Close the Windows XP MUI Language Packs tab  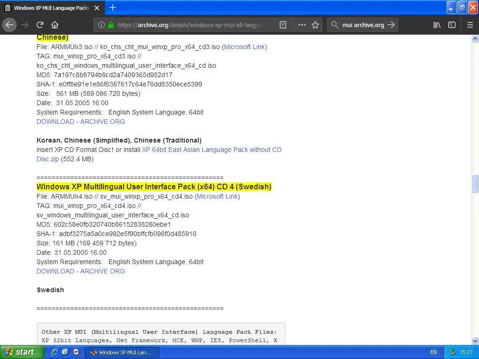97,8
